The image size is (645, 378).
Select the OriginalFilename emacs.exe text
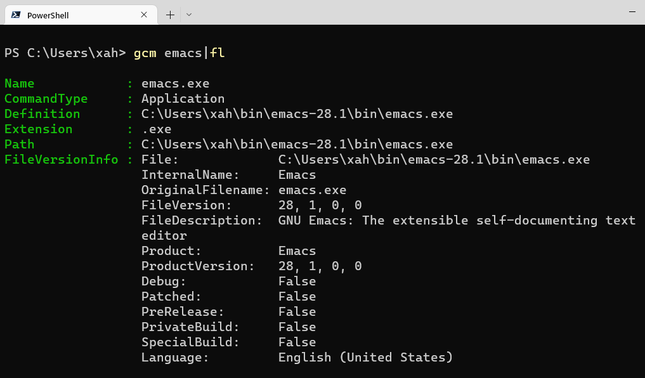tap(312, 190)
